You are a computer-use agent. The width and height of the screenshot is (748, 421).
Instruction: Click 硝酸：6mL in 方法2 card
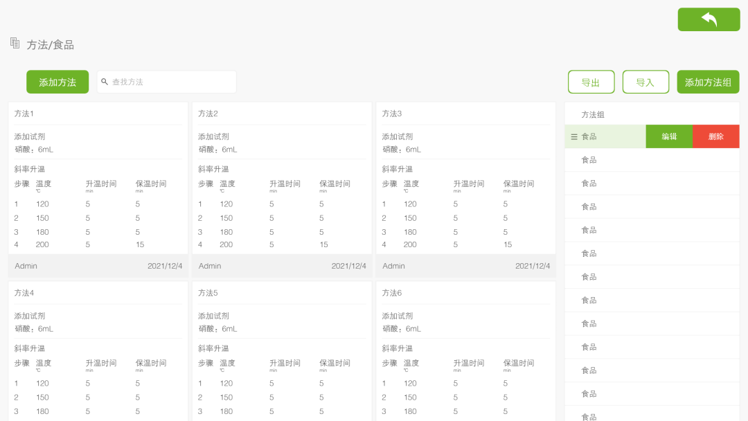[218, 150]
